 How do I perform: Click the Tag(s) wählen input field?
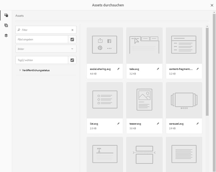[x=42, y=60]
